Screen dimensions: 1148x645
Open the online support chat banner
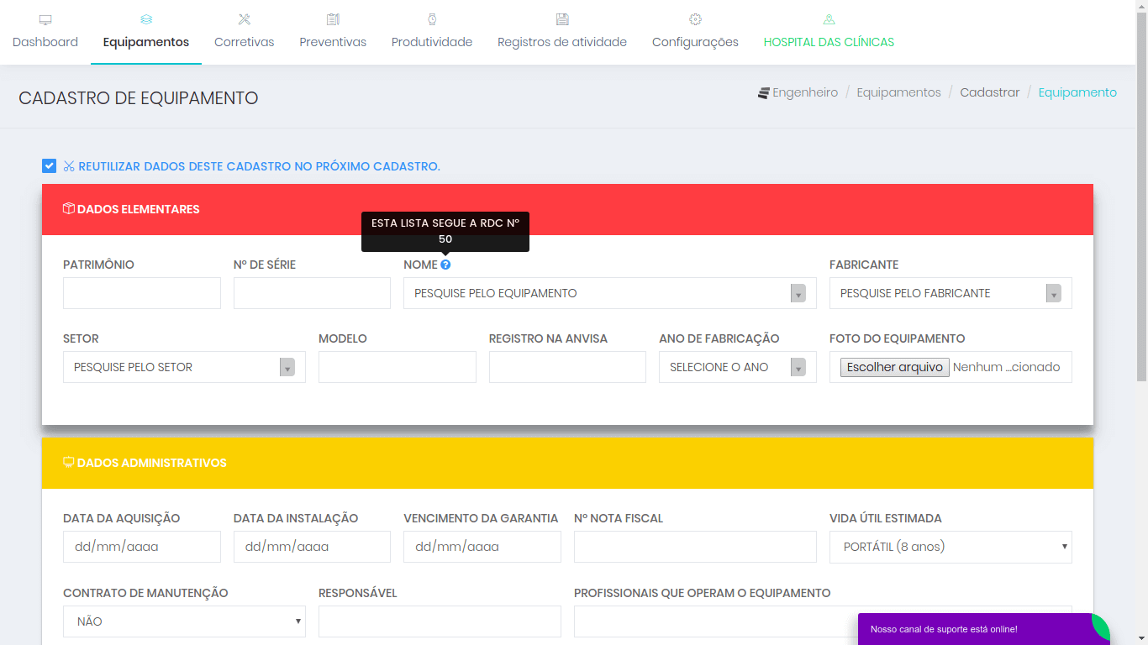(984, 629)
